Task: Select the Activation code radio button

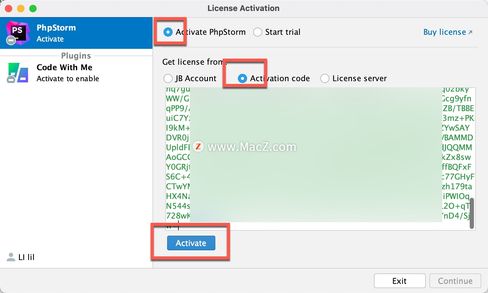Action: 242,78
